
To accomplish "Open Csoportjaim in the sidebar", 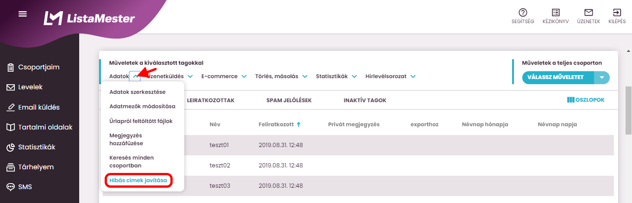I will tap(38, 67).
